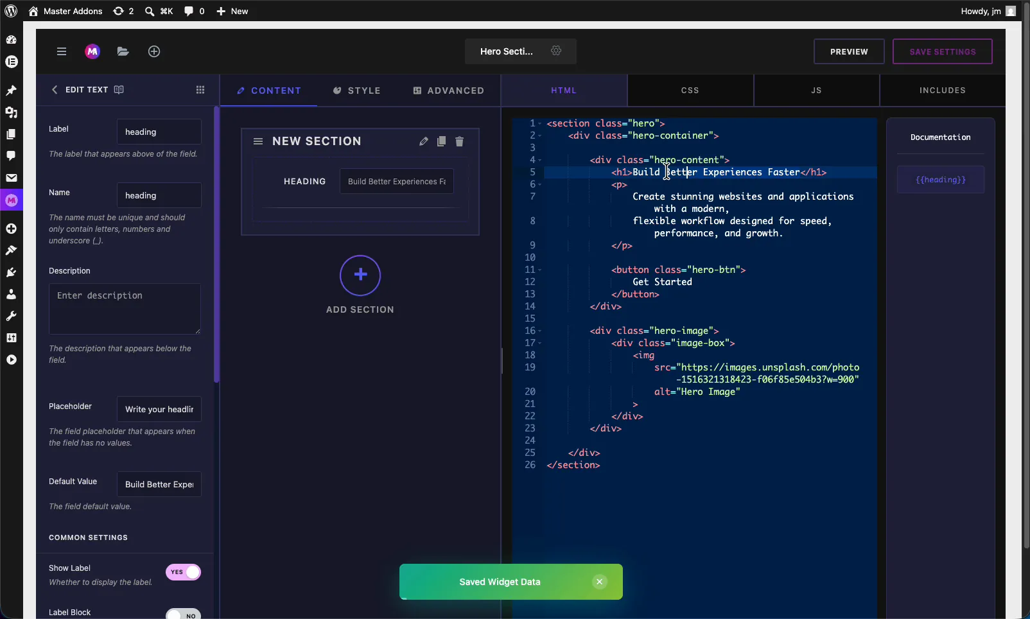
Task: Switch to the HTML editor tab
Action: click(x=564, y=91)
